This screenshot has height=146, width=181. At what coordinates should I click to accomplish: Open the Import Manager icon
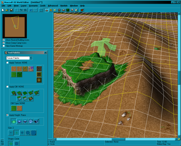(76, 10)
